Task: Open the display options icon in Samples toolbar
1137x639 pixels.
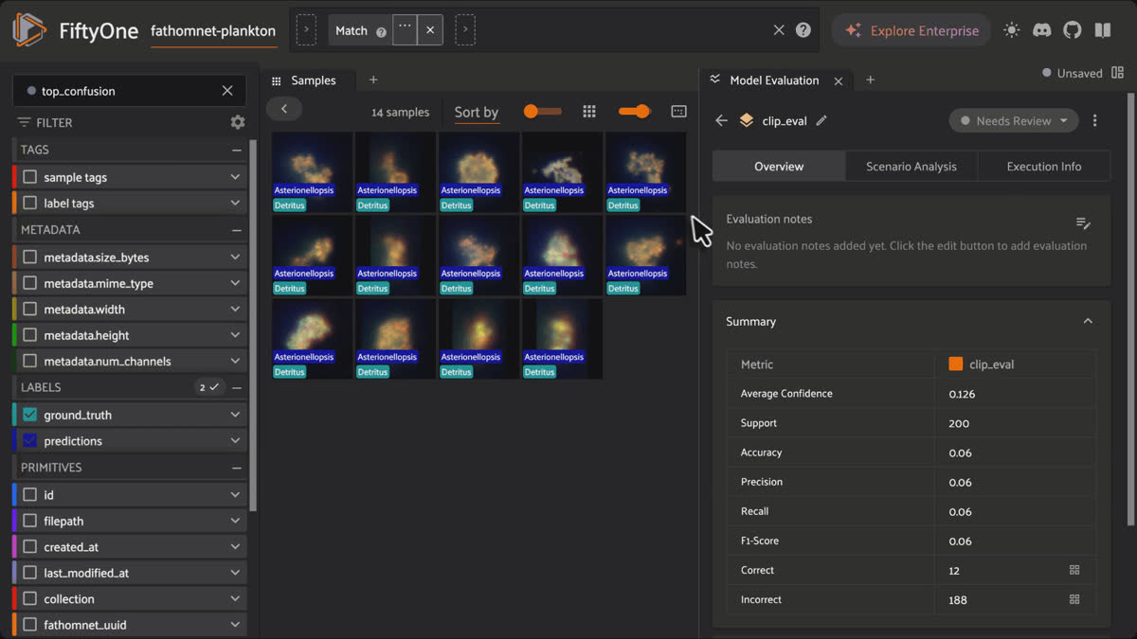Action: 678,112
